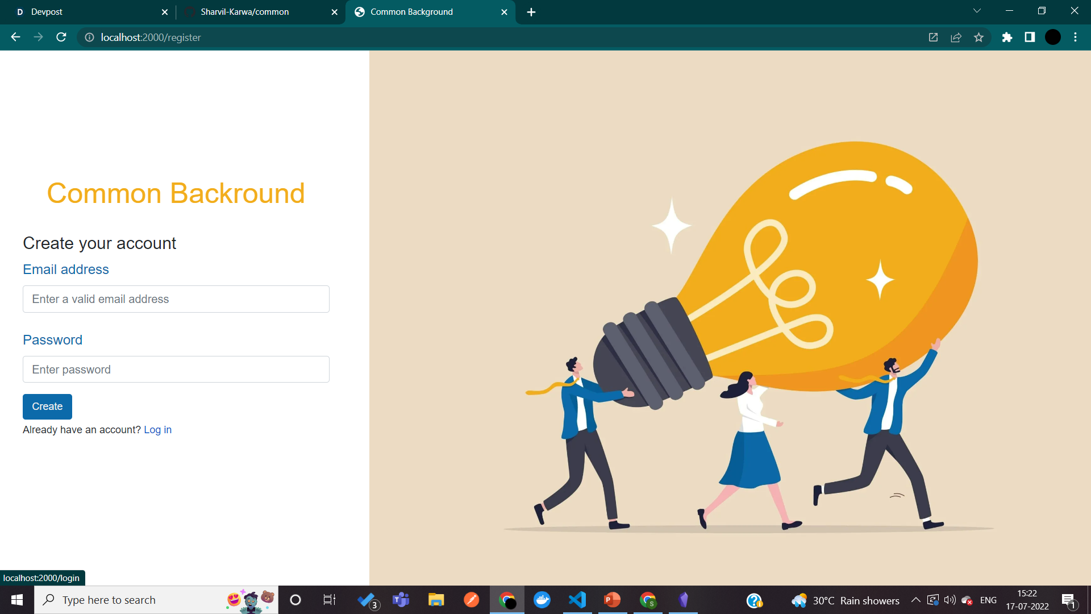Toggle the browser side panel icon
This screenshot has height=614, width=1091.
coord(1030,38)
